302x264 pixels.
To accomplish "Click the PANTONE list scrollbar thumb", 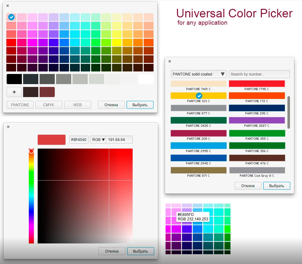I will click(x=288, y=112).
